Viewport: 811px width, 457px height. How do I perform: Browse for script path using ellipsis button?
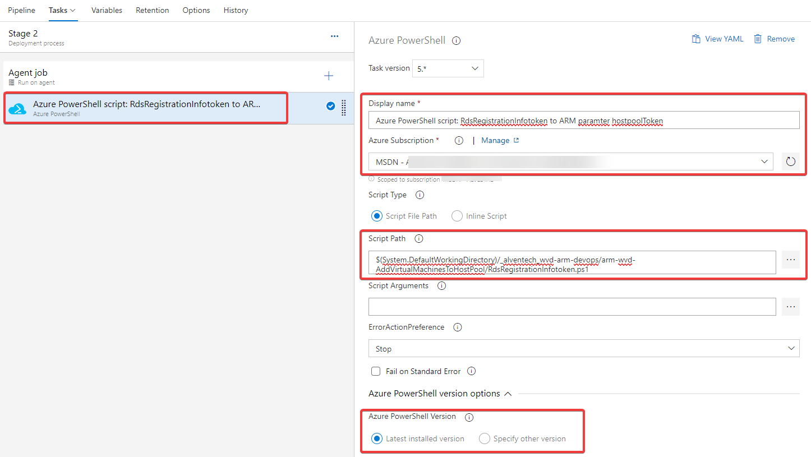790,260
